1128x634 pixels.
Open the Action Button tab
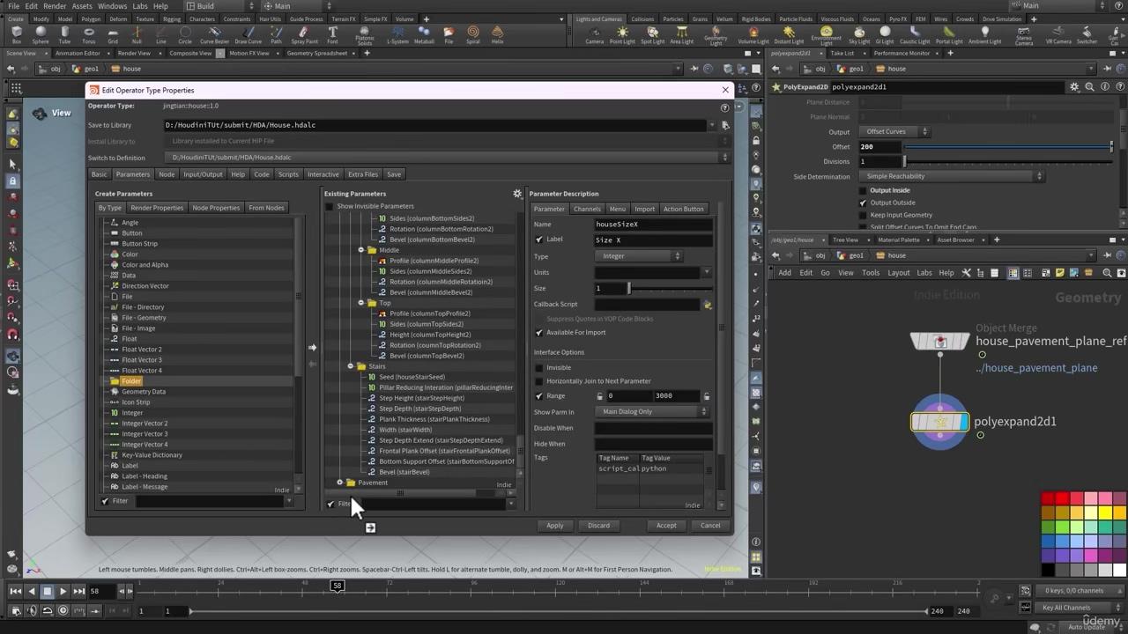684,209
